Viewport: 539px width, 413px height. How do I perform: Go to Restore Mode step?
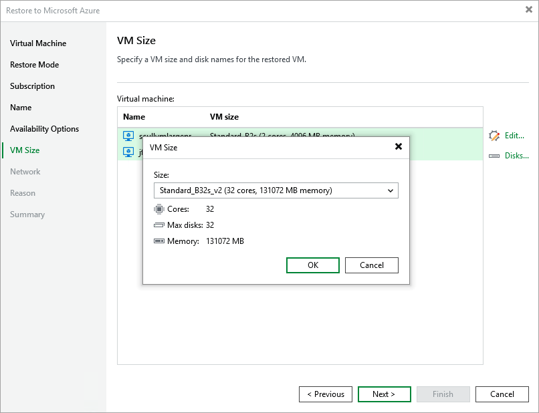(x=34, y=65)
